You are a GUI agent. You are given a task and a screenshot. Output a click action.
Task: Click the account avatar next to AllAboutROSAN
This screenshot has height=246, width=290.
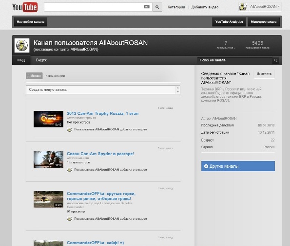tap(243, 7)
